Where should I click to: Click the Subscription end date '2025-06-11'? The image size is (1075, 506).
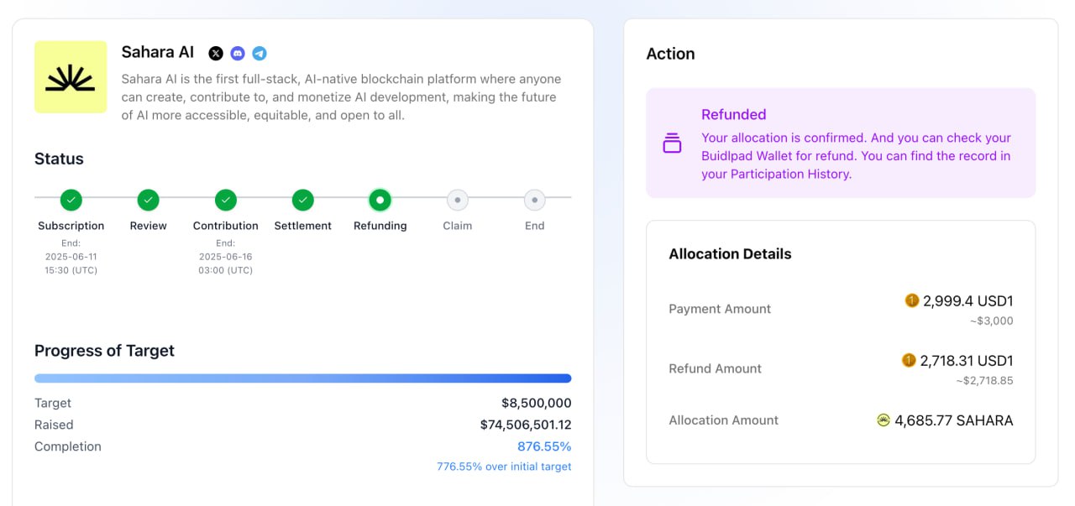click(71, 257)
